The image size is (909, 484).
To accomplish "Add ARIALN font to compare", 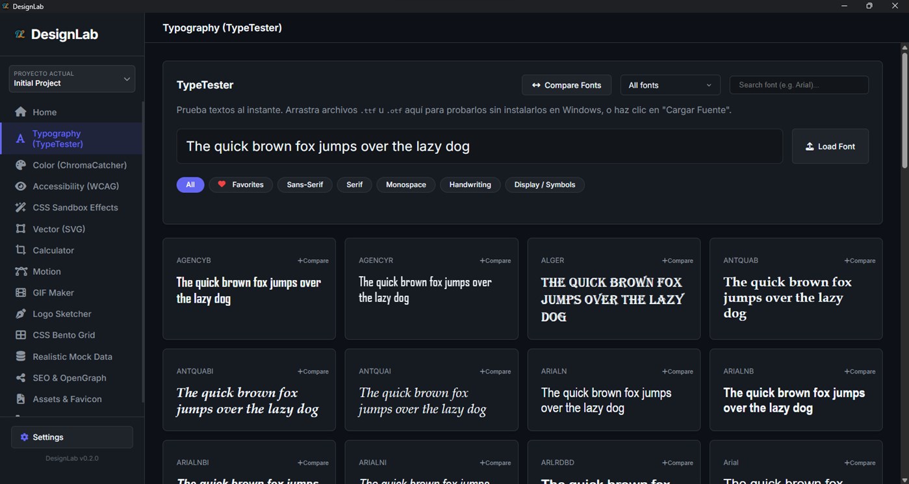I will [x=678, y=372].
